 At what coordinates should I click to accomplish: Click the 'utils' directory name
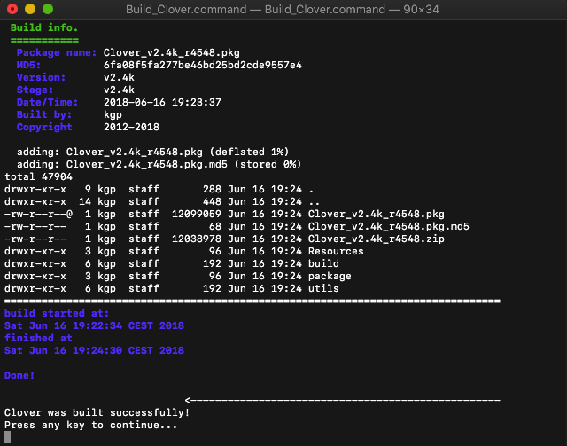point(323,288)
